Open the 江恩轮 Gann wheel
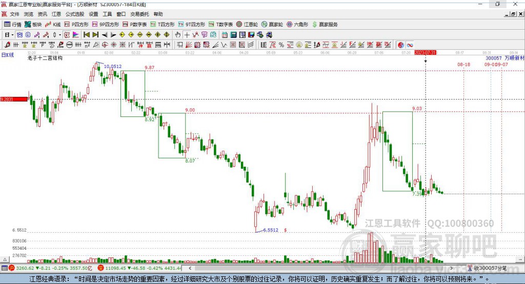The height and width of the screenshot is (284, 525). (x=247, y=25)
